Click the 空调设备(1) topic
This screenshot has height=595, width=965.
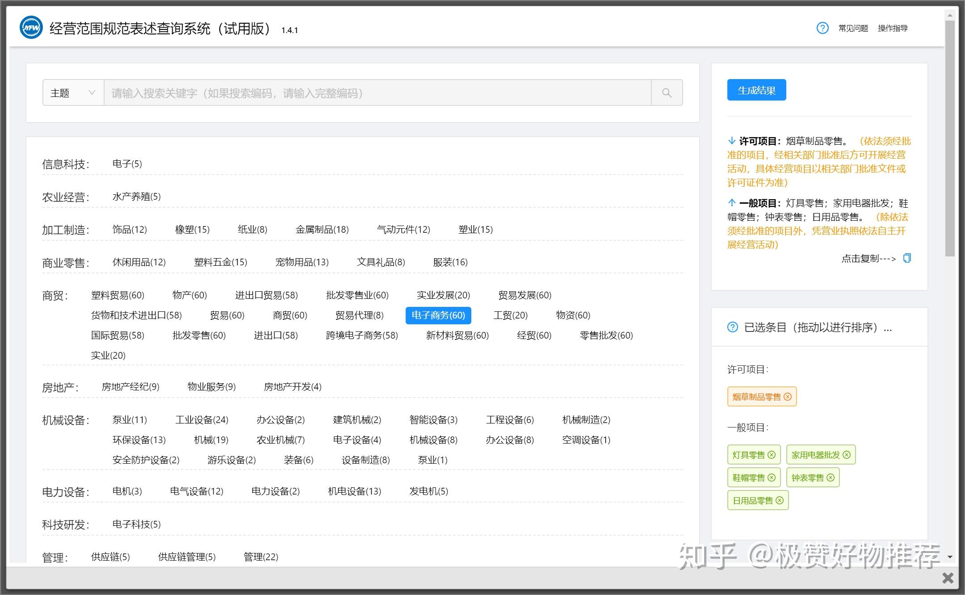tap(586, 440)
